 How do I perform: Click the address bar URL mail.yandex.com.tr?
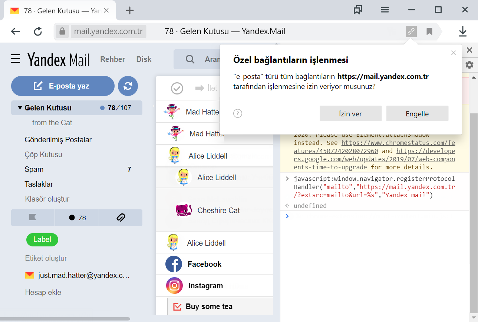click(108, 31)
